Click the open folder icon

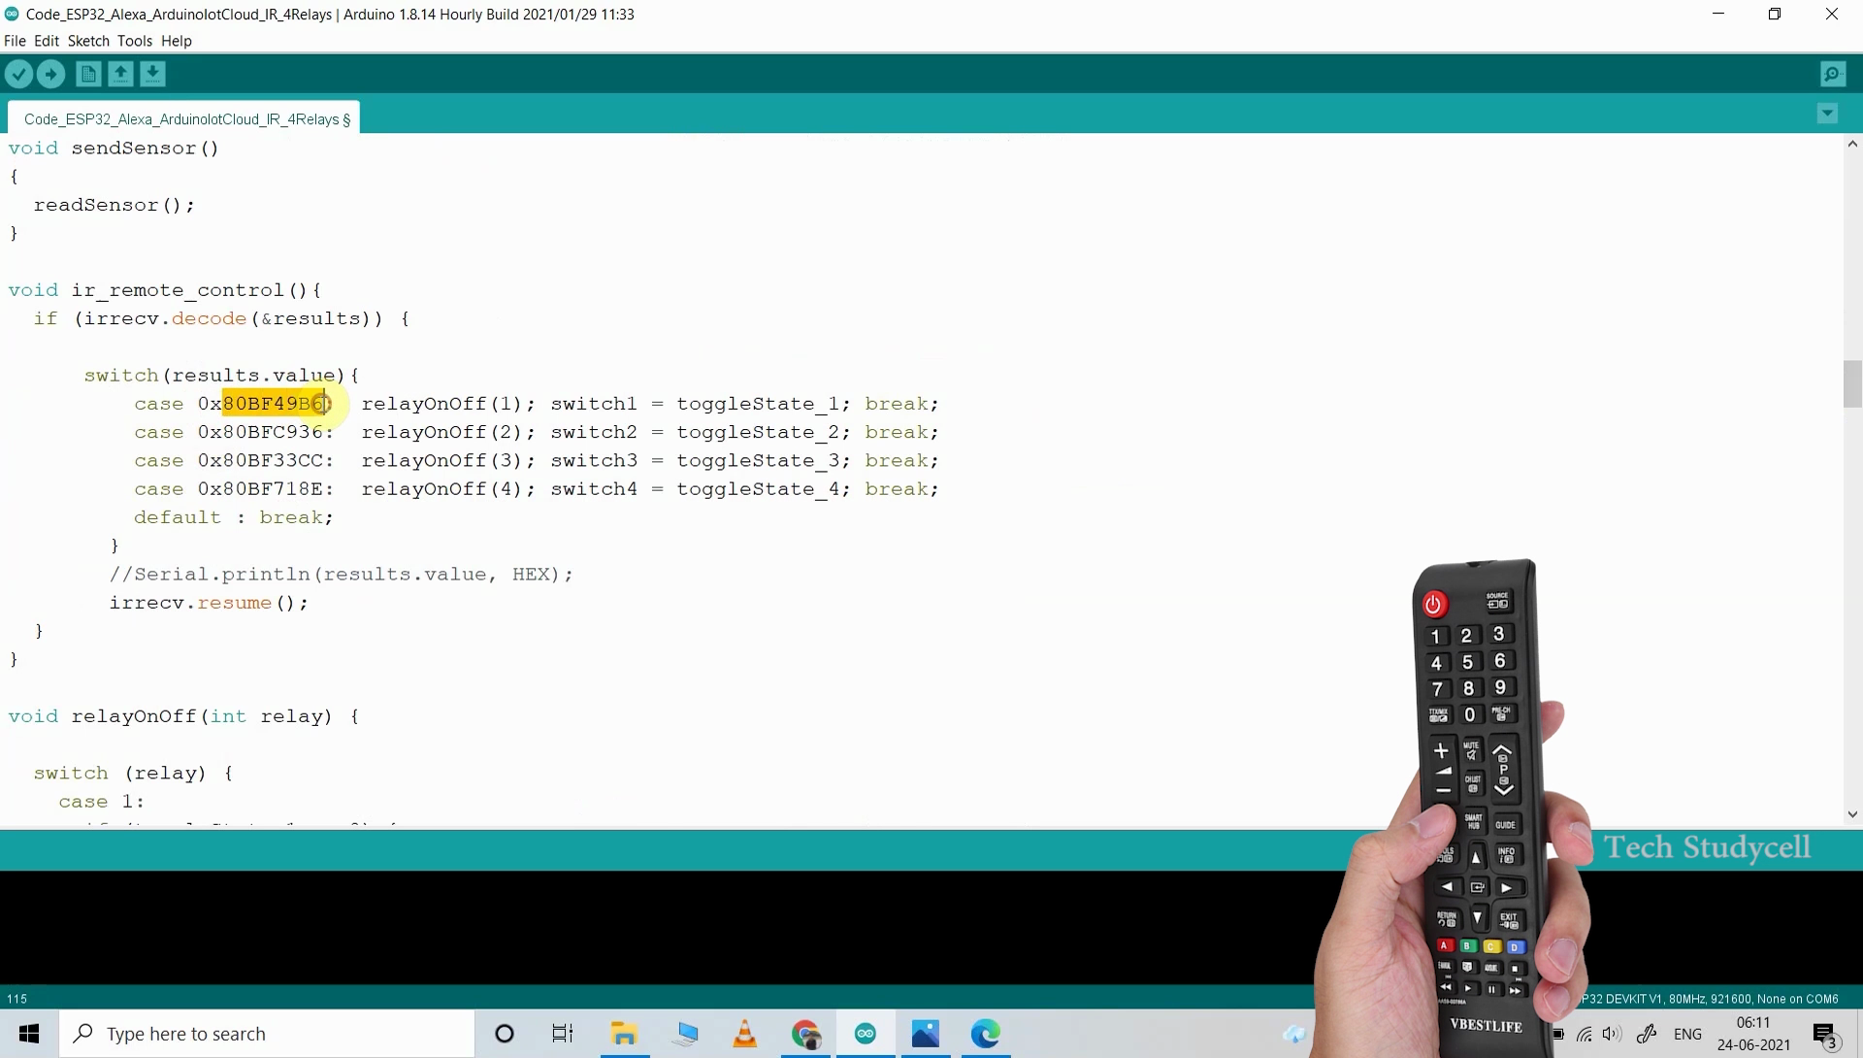tap(117, 73)
